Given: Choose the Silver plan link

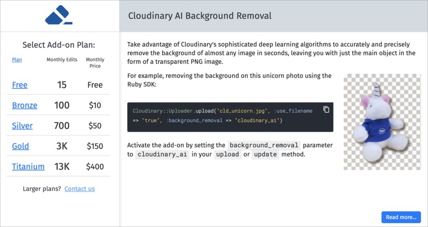Looking at the screenshot, I should pyautogui.click(x=22, y=126).
